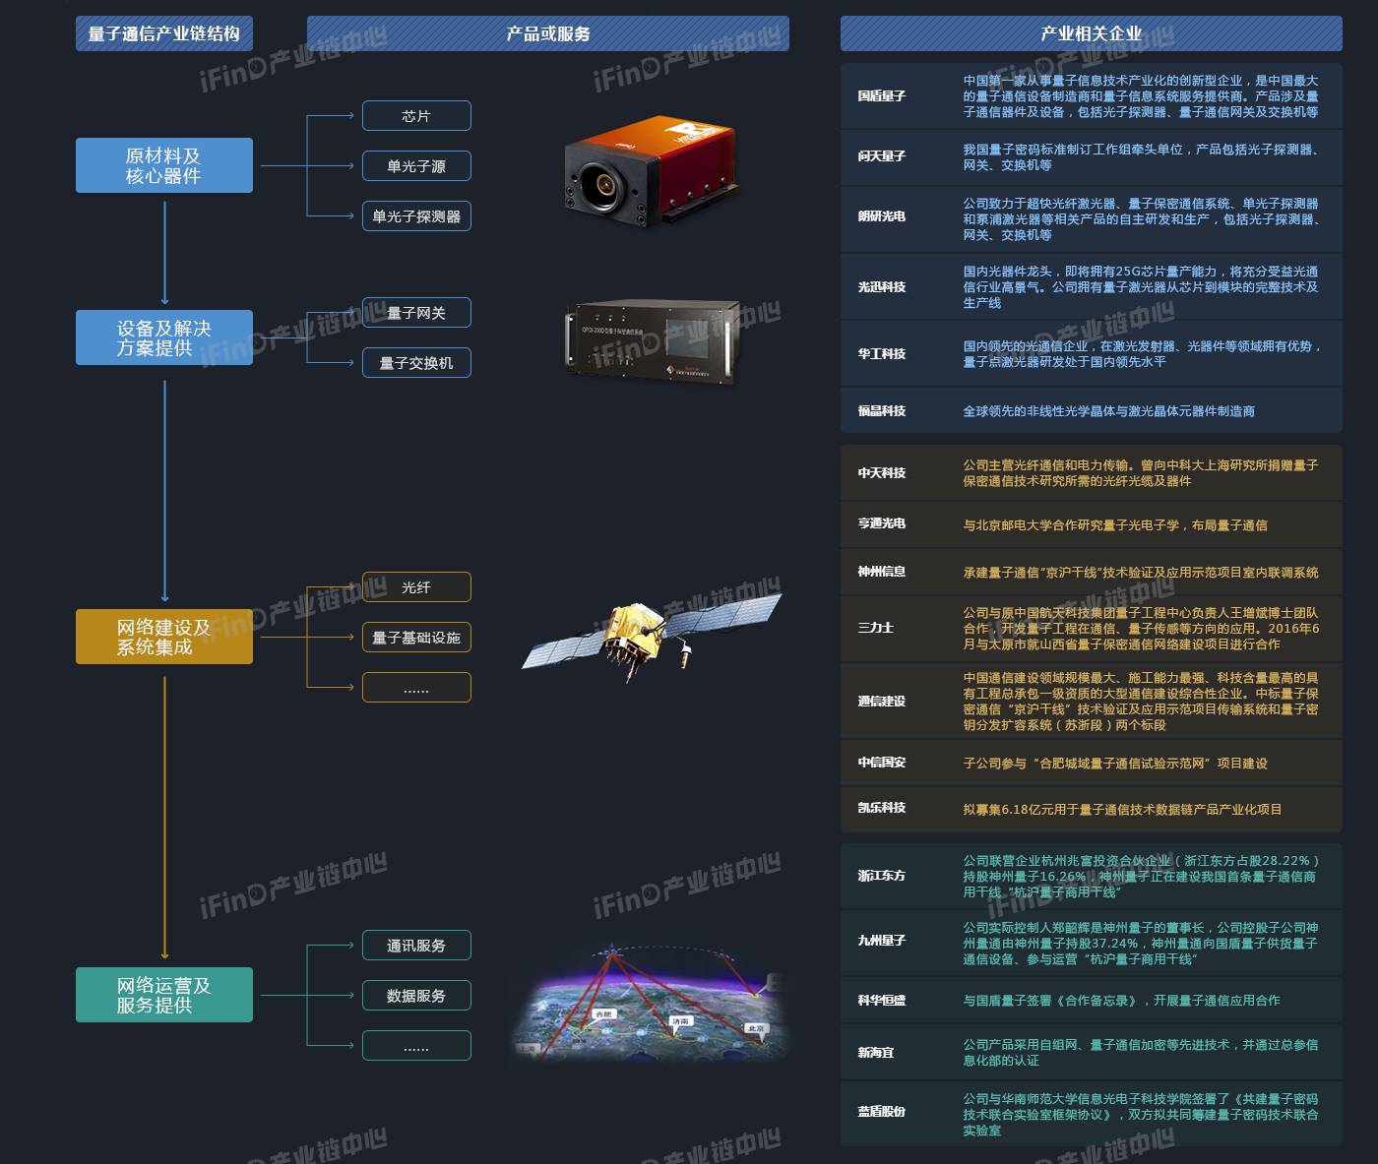Click the 原材料及核心器件 stage box
Viewport: 1378px width, 1164px height.
tap(164, 165)
